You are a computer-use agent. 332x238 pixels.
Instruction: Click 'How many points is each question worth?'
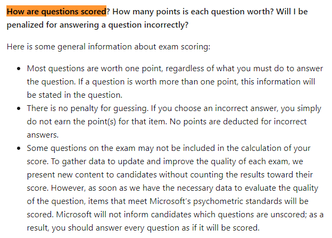193,11
